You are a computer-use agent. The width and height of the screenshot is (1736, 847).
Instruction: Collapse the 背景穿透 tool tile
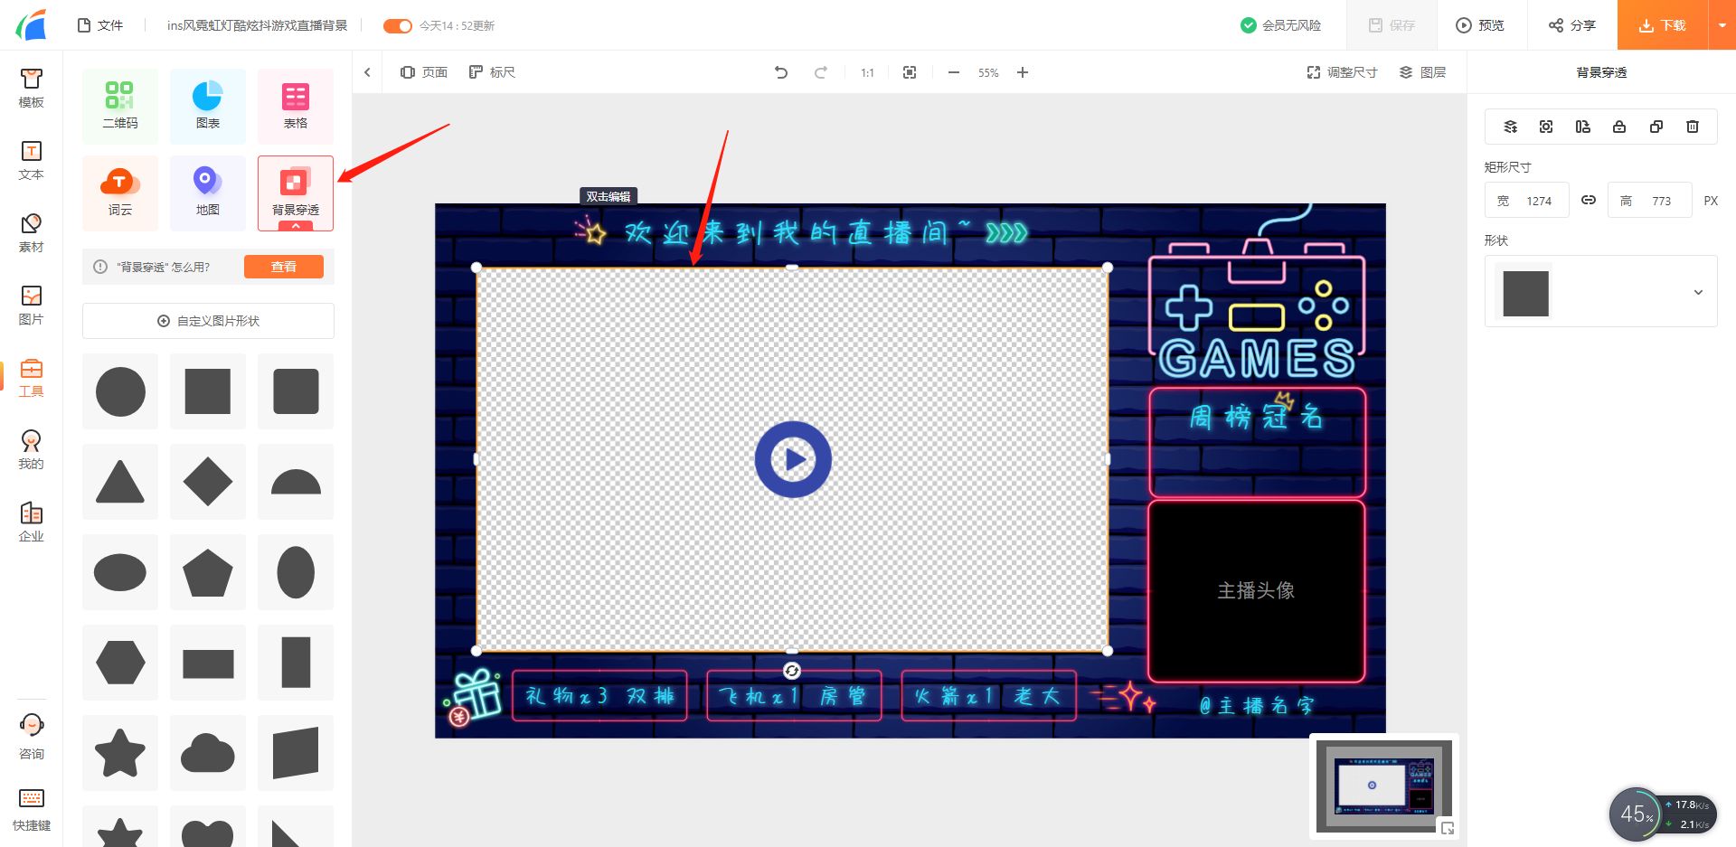coord(296,225)
